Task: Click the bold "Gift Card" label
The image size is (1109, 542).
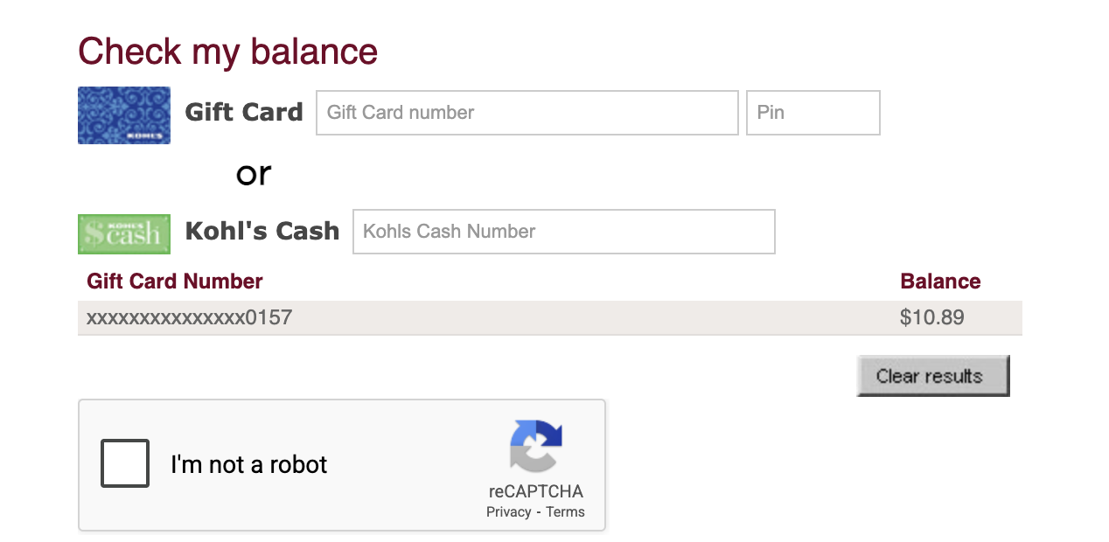Action: pyautogui.click(x=244, y=113)
